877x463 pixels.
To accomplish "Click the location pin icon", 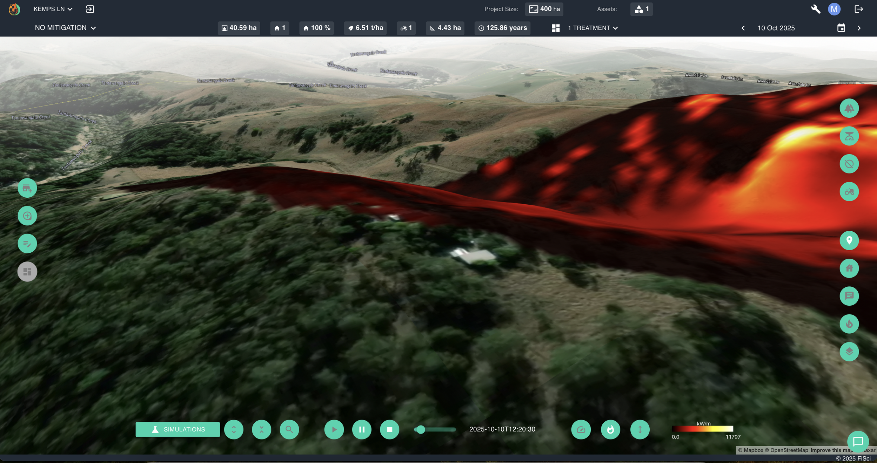I will point(849,240).
